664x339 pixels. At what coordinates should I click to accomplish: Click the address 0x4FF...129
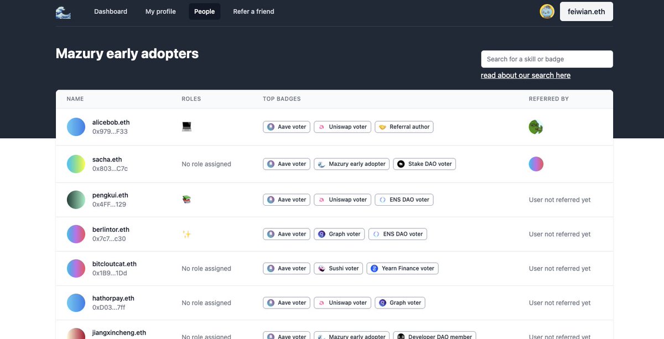coord(109,205)
